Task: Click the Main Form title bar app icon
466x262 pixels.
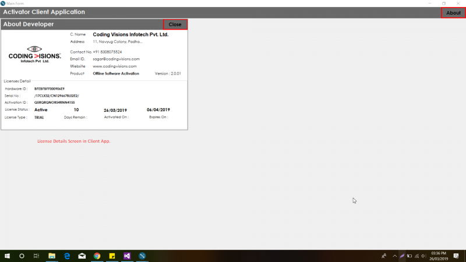Action: click(x=3, y=3)
